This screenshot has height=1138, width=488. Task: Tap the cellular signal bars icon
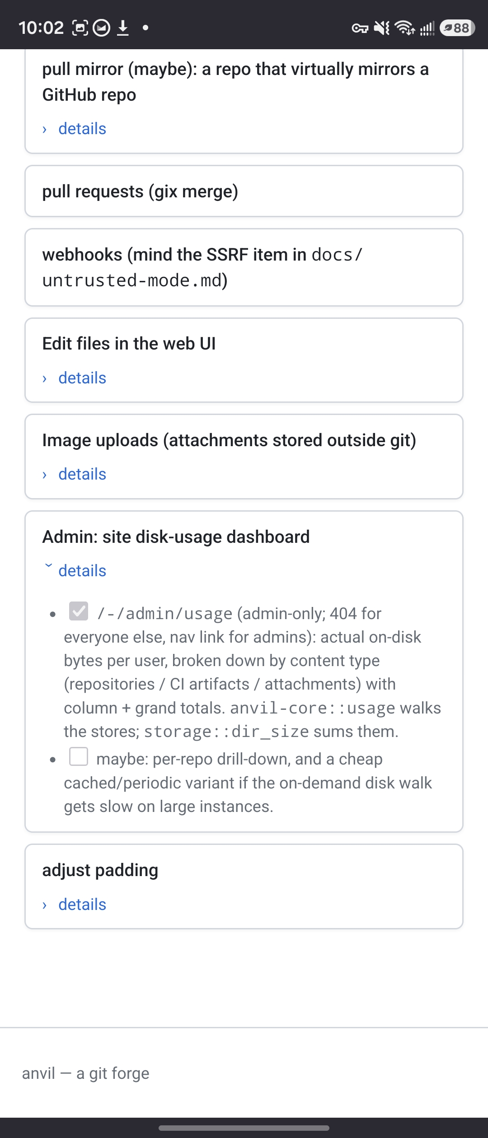click(427, 28)
